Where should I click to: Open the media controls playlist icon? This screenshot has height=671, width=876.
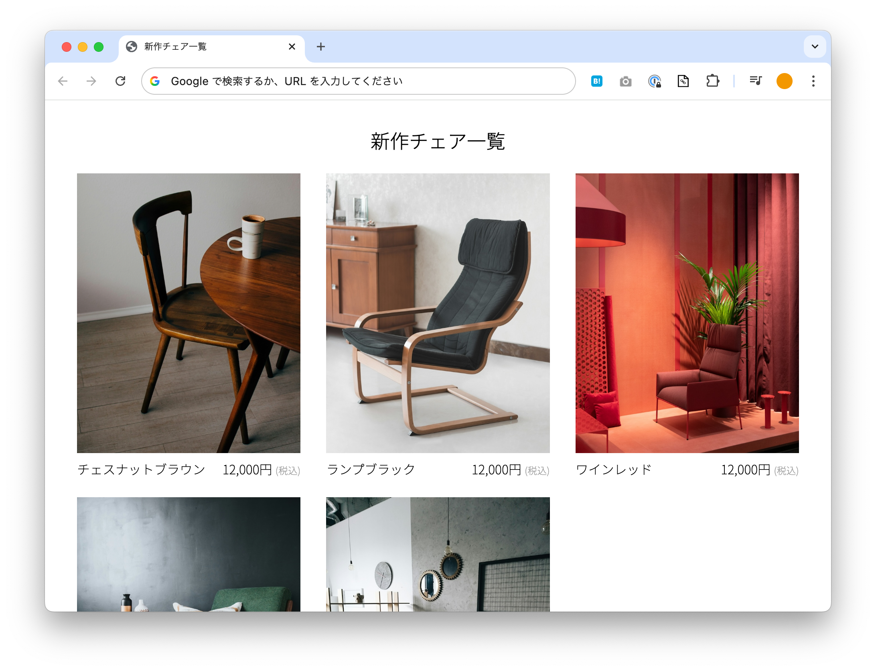coord(756,81)
